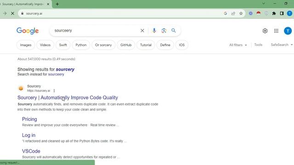
Task: Open the blue circular extension icon
Action: (x=251, y=13)
